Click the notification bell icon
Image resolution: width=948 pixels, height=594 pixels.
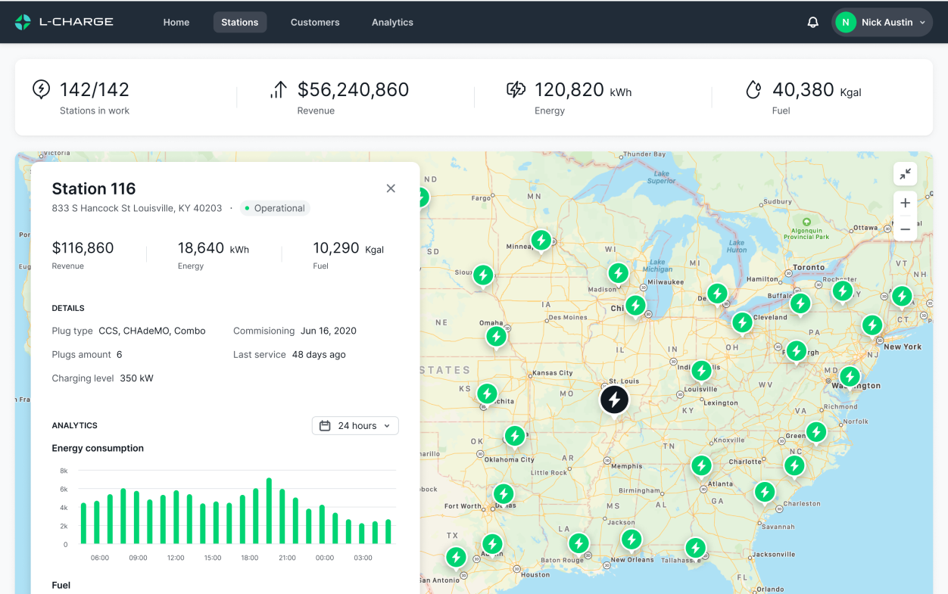point(812,23)
